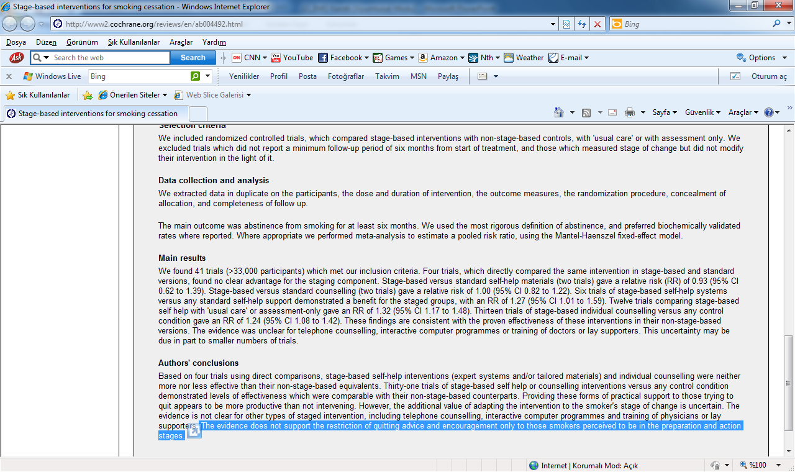Click the browser Back button

pyautogui.click(x=10, y=24)
